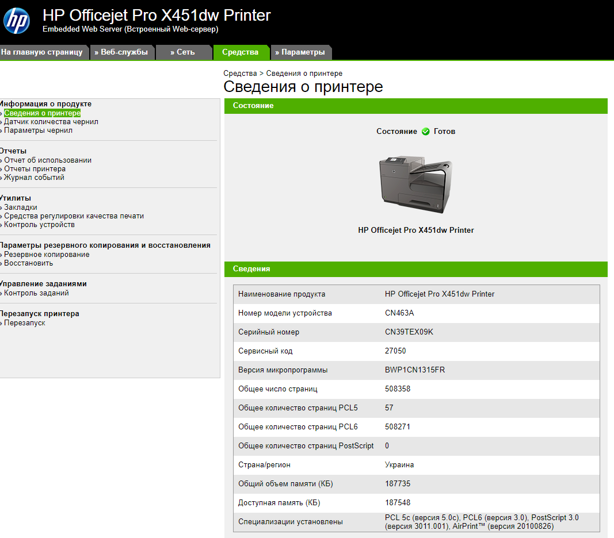Click serial number value CN39TEX09K

409,332
